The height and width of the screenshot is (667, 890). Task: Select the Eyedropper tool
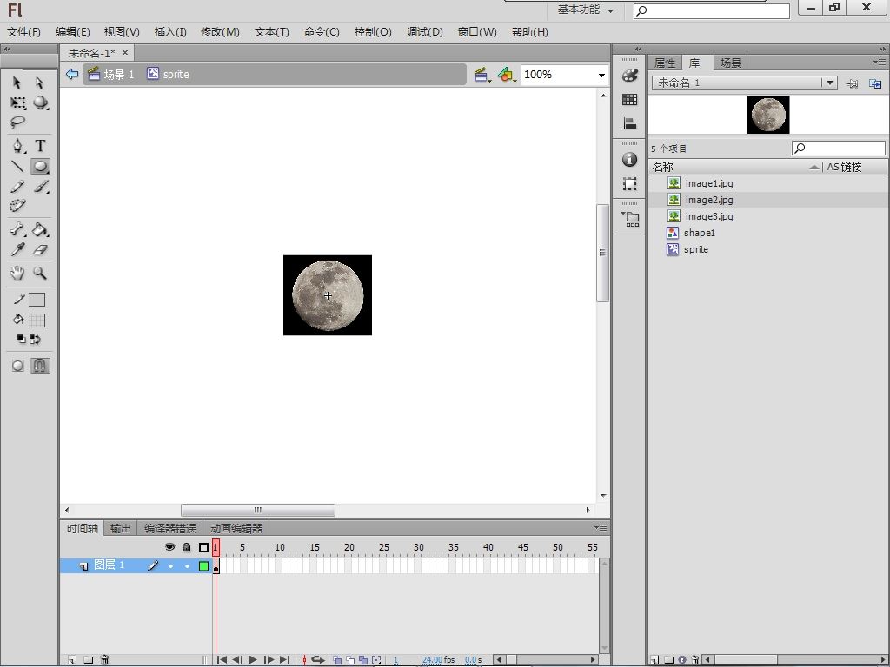[x=17, y=250]
